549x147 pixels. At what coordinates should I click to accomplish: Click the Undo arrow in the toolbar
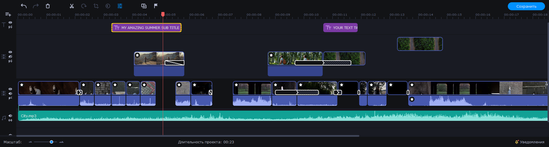point(24,6)
